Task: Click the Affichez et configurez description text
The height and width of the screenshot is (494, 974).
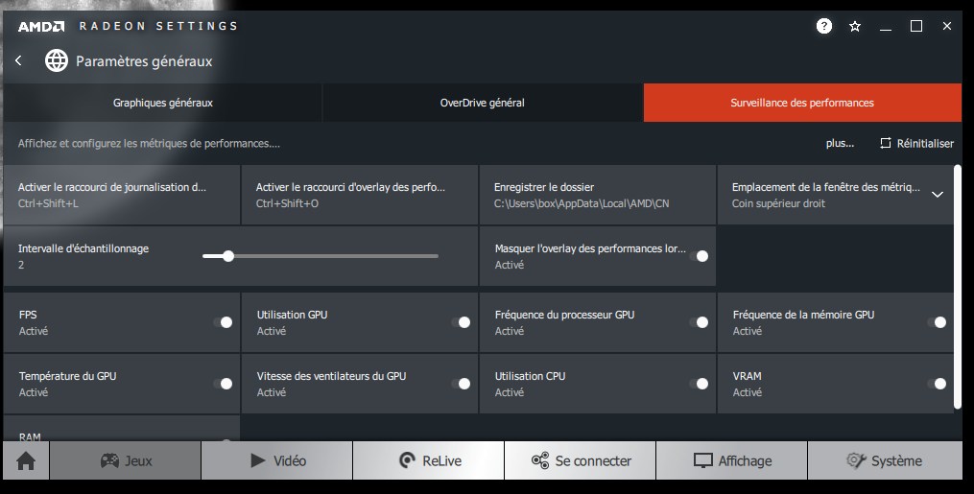Action: click(149, 143)
